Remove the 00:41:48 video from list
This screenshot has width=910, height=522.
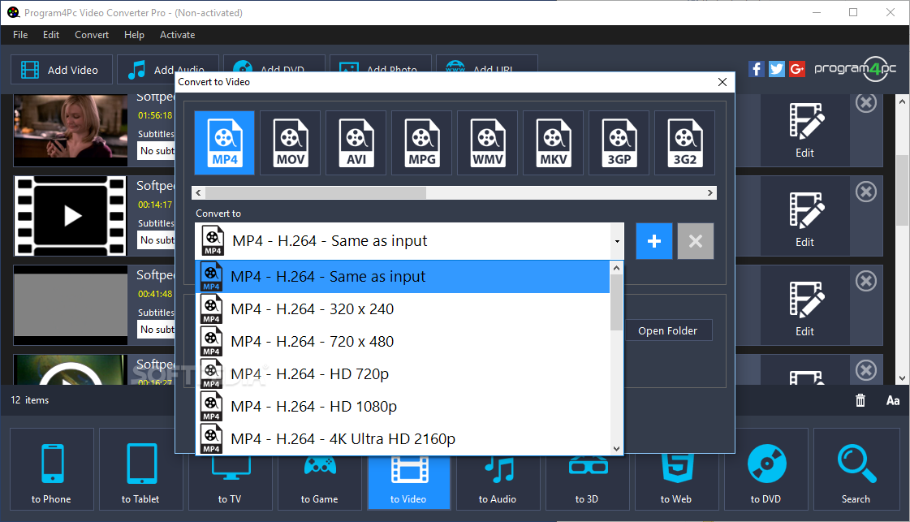coord(866,281)
